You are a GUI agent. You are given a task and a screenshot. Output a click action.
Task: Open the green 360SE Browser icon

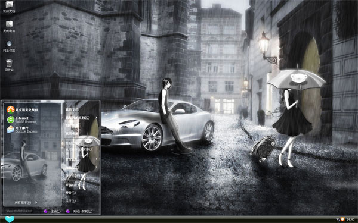click(11, 120)
